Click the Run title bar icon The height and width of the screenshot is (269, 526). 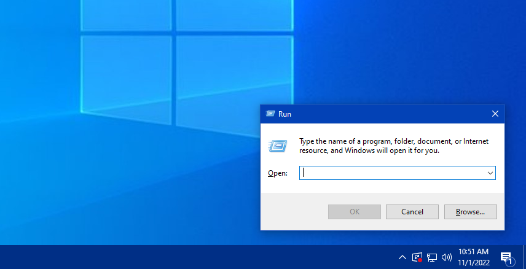coord(270,114)
